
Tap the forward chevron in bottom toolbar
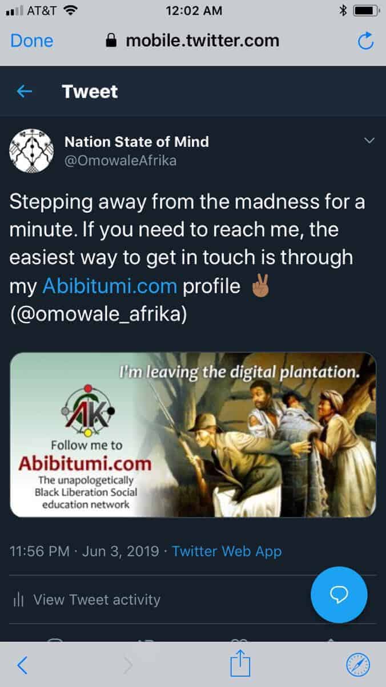[128, 665]
